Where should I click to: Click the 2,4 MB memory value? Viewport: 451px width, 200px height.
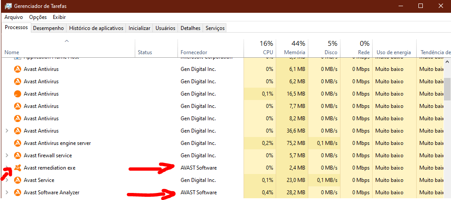(x=296, y=168)
